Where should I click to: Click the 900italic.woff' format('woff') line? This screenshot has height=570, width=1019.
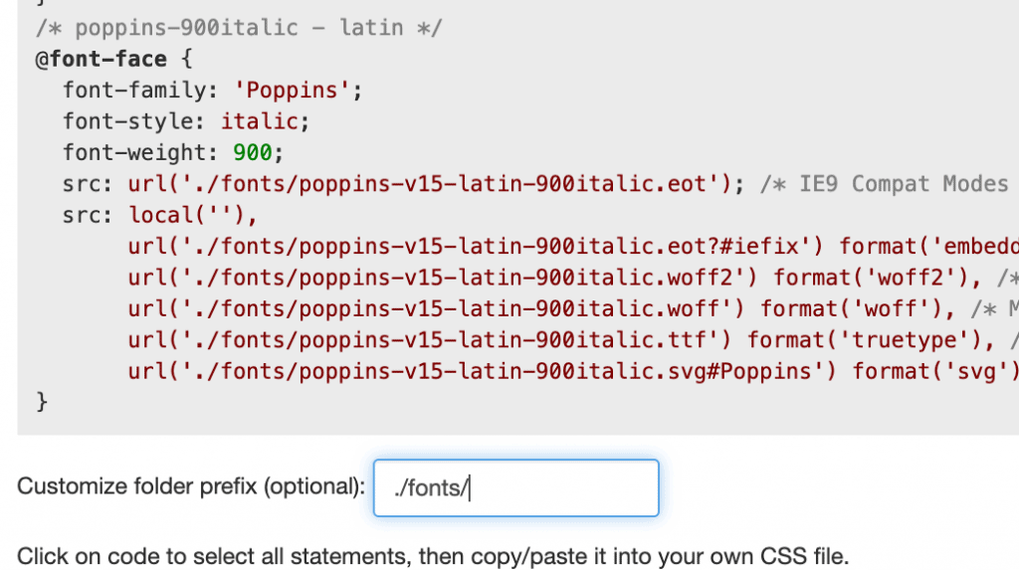point(573,308)
